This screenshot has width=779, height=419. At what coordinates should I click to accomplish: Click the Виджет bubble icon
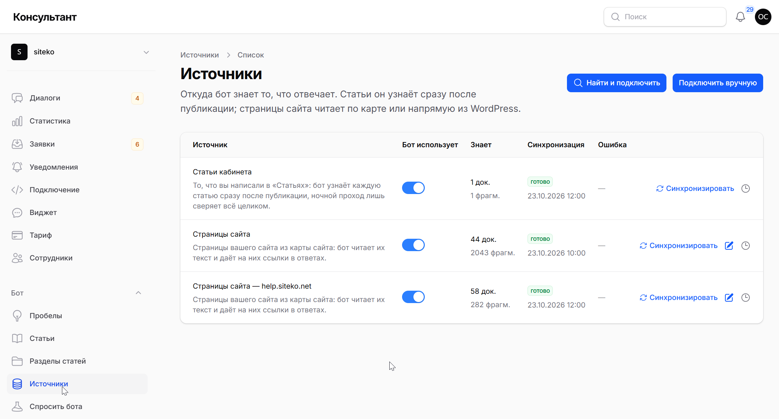coord(17,213)
